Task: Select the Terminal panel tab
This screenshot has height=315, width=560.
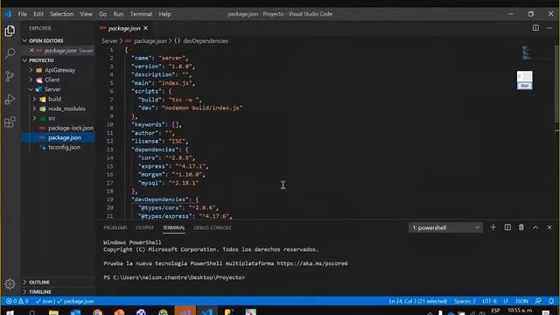Action: coord(174,227)
